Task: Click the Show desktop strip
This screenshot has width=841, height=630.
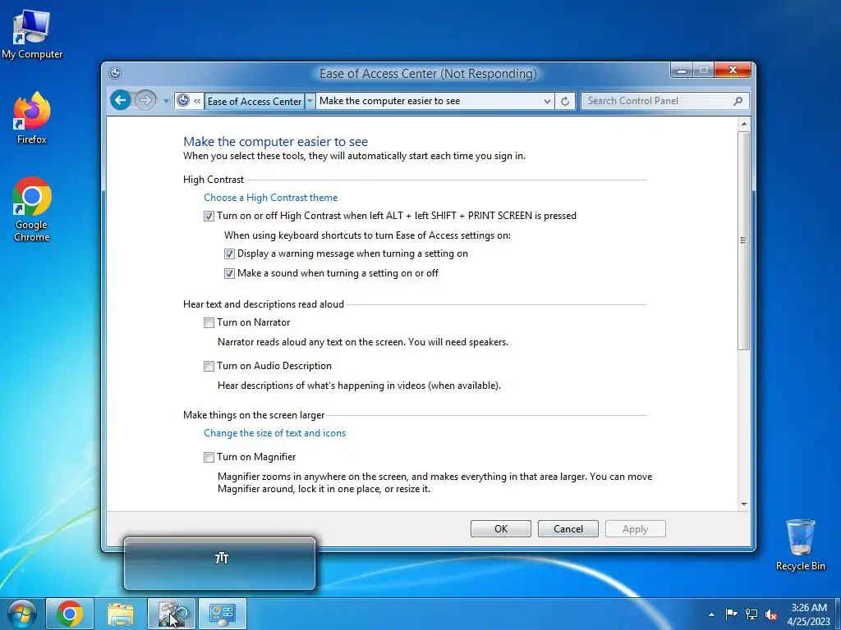Action: click(837, 614)
